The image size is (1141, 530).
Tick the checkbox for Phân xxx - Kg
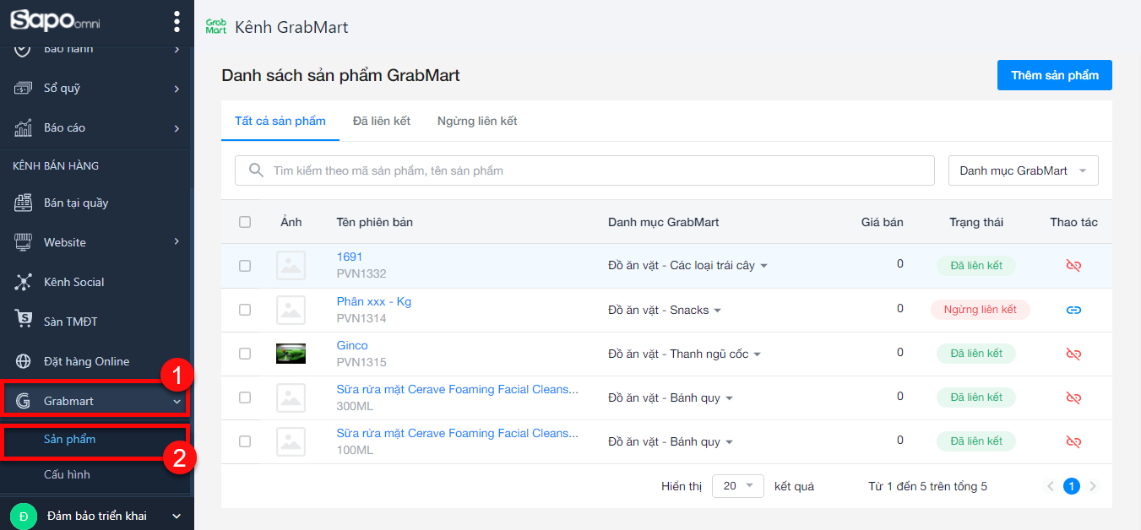[x=245, y=310]
